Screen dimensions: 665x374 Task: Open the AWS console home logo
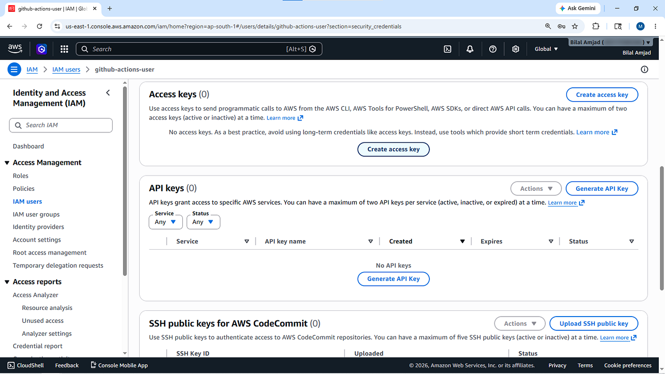pos(15,48)
